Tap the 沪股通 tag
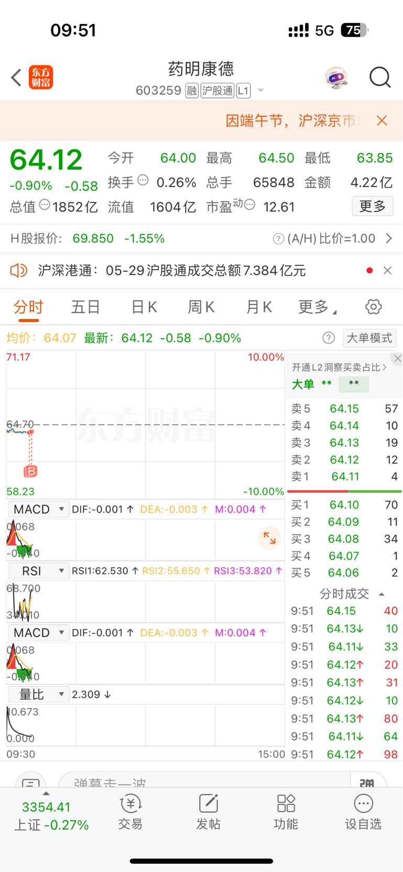The width and height of the screenshot is (403, 872). 217,91
